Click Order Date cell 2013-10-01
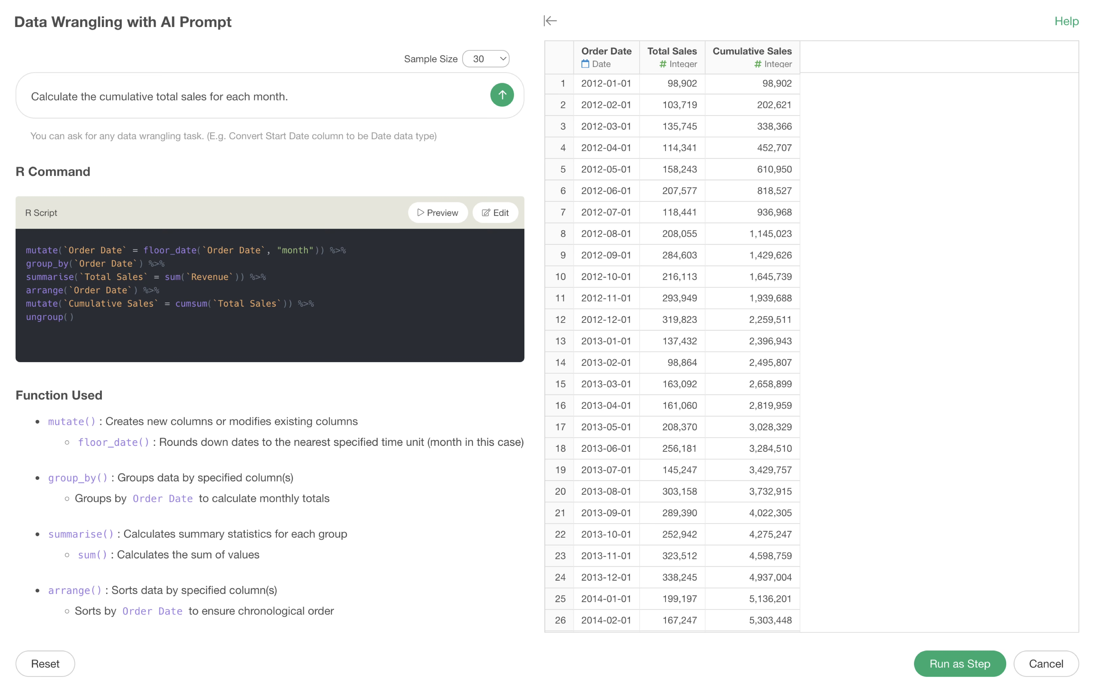The height and width of the screenshot is (685, 1097). click(x=606, y=534)
